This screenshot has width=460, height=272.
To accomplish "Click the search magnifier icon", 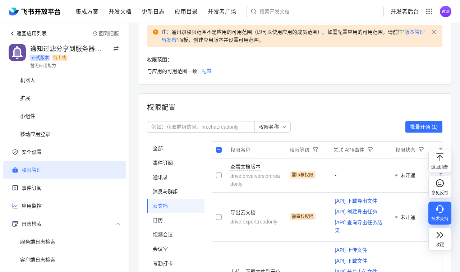I will (254, 11).
